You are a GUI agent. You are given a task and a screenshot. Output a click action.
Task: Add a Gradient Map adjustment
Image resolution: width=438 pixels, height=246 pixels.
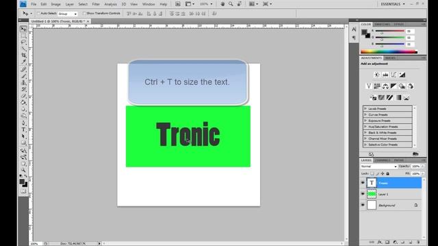pyautogui.click(x=398, y=98)
